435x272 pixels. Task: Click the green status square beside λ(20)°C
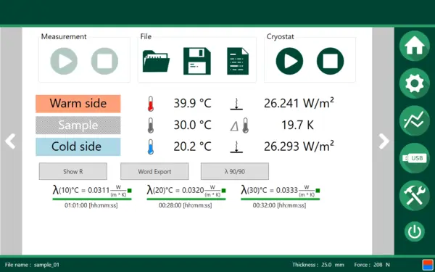(x=223, y=191)
